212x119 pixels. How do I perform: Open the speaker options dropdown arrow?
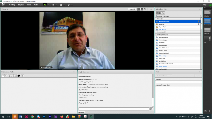(x=48, y=5)
